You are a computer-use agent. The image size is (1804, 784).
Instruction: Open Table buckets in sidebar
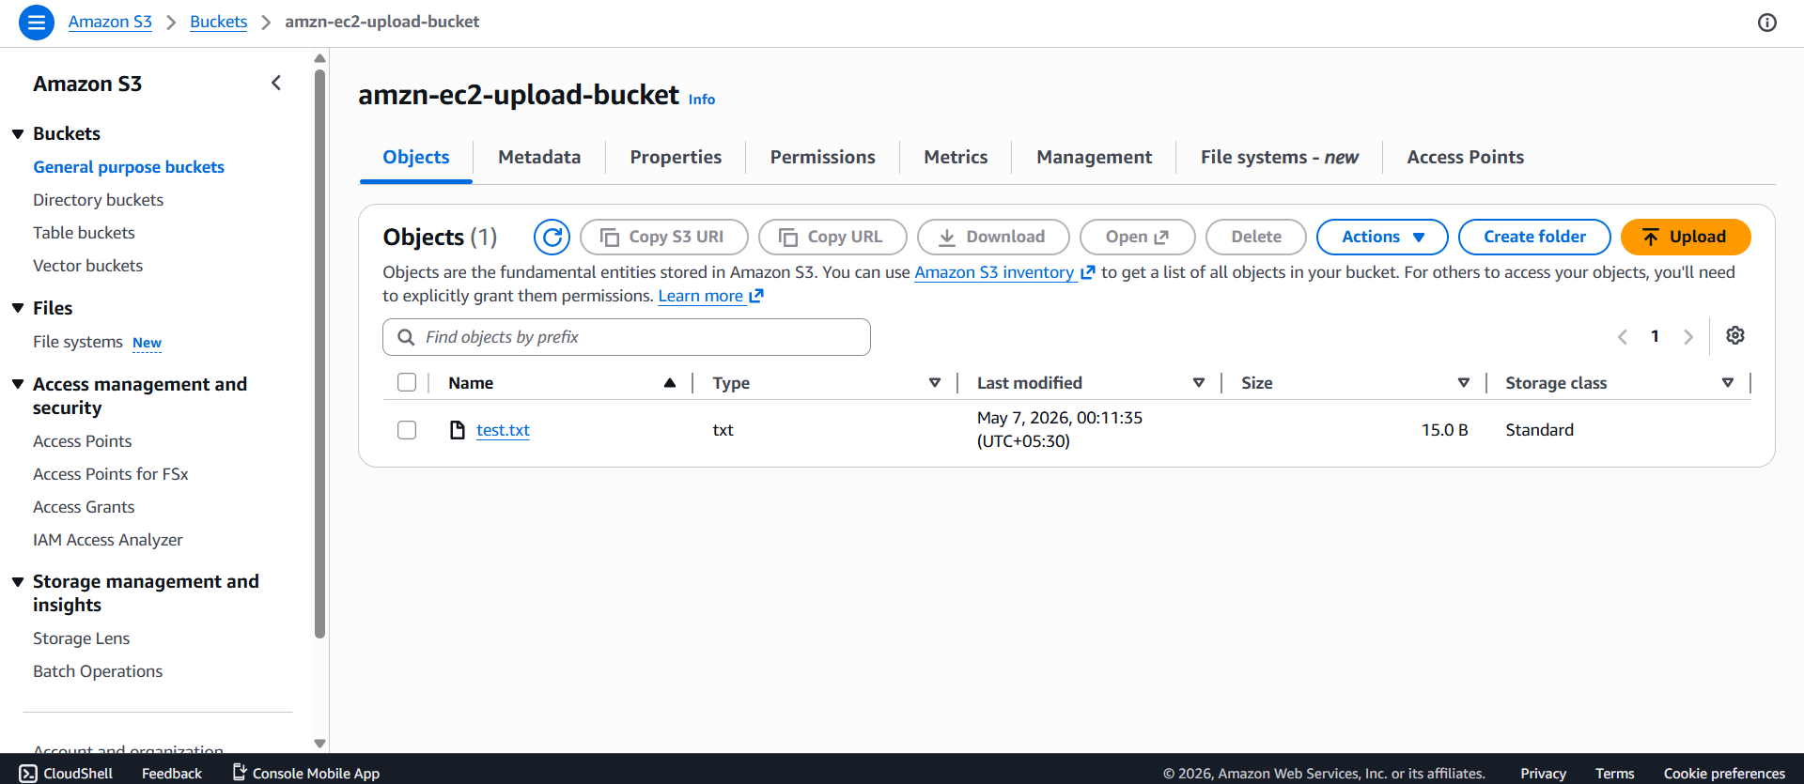click(x=84, y=233)
